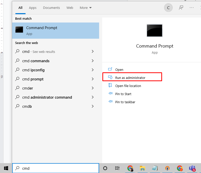Open Microsoft Teams on the taskbar
This screenshot has width=201, height=173.
point(192,168)
